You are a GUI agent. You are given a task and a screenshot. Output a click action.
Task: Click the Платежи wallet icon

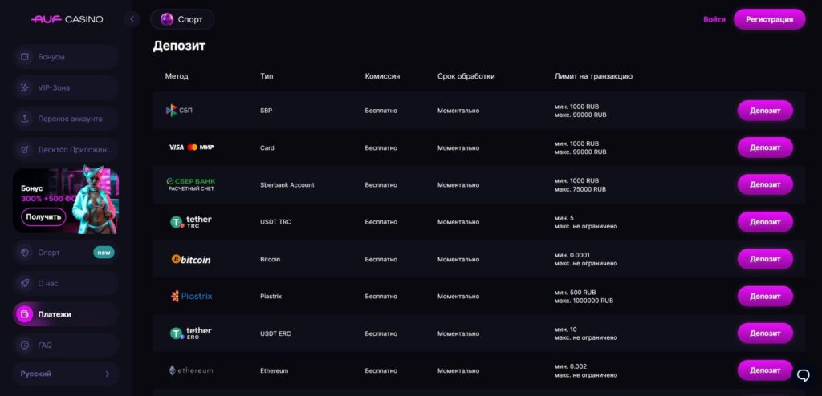click(x=25, y=314)
